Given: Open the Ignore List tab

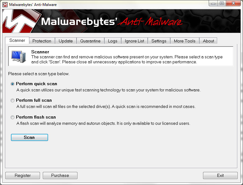Looking at the screenshot, I should tap(134, 41).
